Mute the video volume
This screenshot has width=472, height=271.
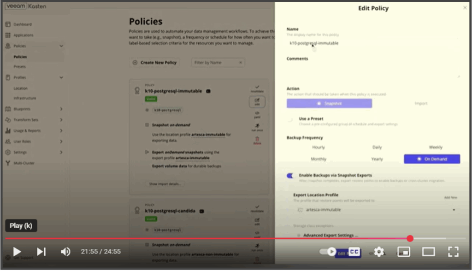click(65, 252)
